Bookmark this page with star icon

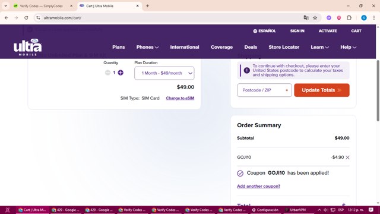coord(315,18)
